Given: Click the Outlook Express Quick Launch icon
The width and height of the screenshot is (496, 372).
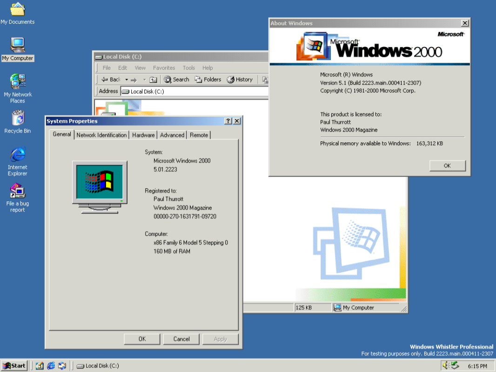Looking at the screenshot, I should click(x=62, y=365).
